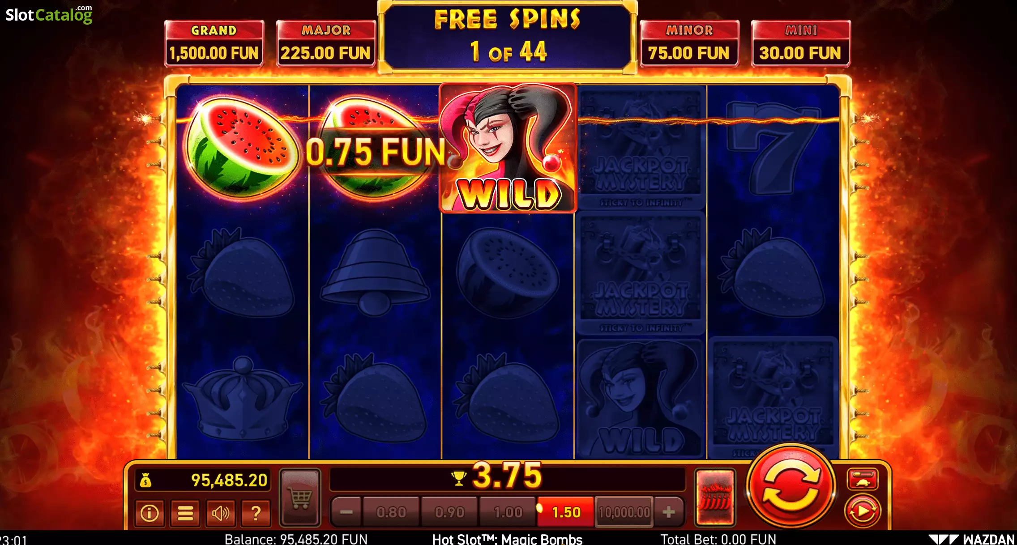Click the Wild joker symbol on reels
The height and width of the screenshot is (545, 1017).
508,148
